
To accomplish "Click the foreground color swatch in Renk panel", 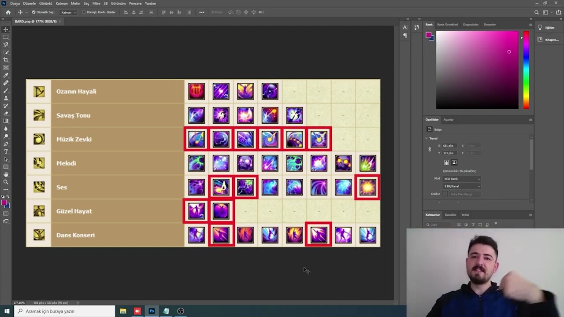I will coord(428,35).
